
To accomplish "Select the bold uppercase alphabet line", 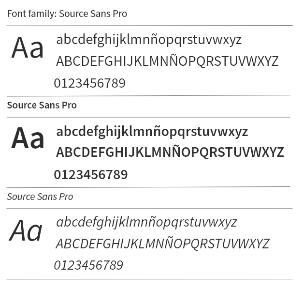I will click(x=170, y=152).
